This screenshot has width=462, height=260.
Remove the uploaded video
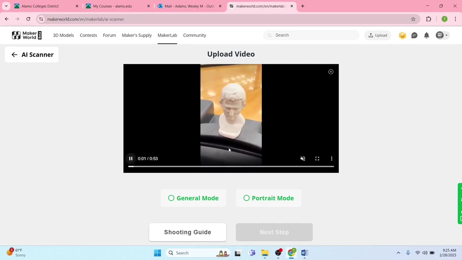tap(331, 71)
